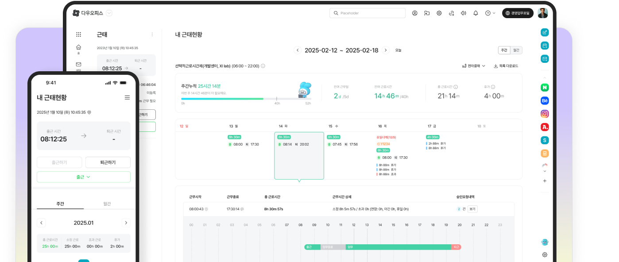Viewport: 619px width, 262px height.
Task: Open the settings gear at right rail bottom
Action: point(545,255)
